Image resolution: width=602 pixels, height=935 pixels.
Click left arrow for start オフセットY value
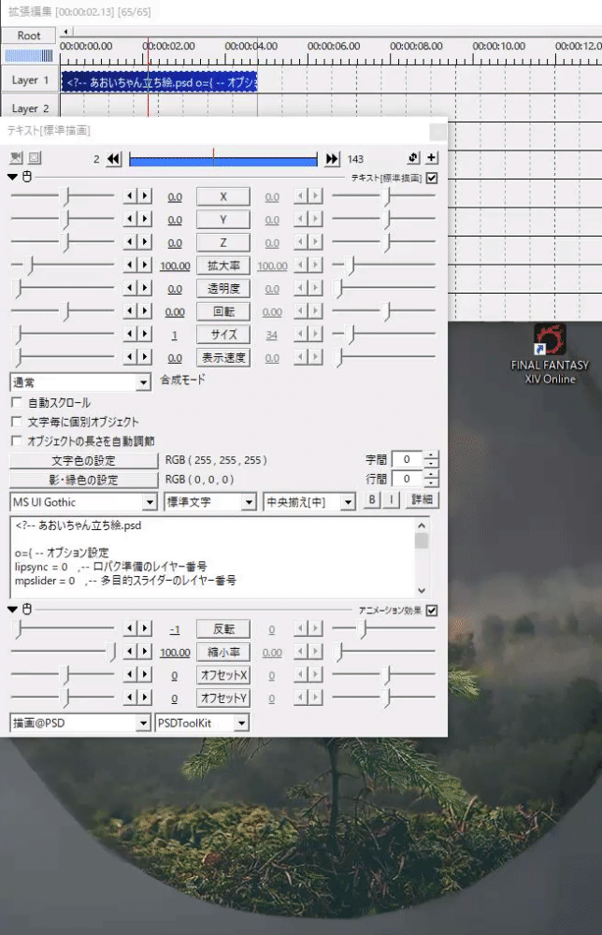[x=130, y=698]
